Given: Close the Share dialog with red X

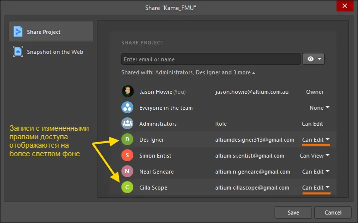Looking at the screenshot, I should (x=345, y=5).
